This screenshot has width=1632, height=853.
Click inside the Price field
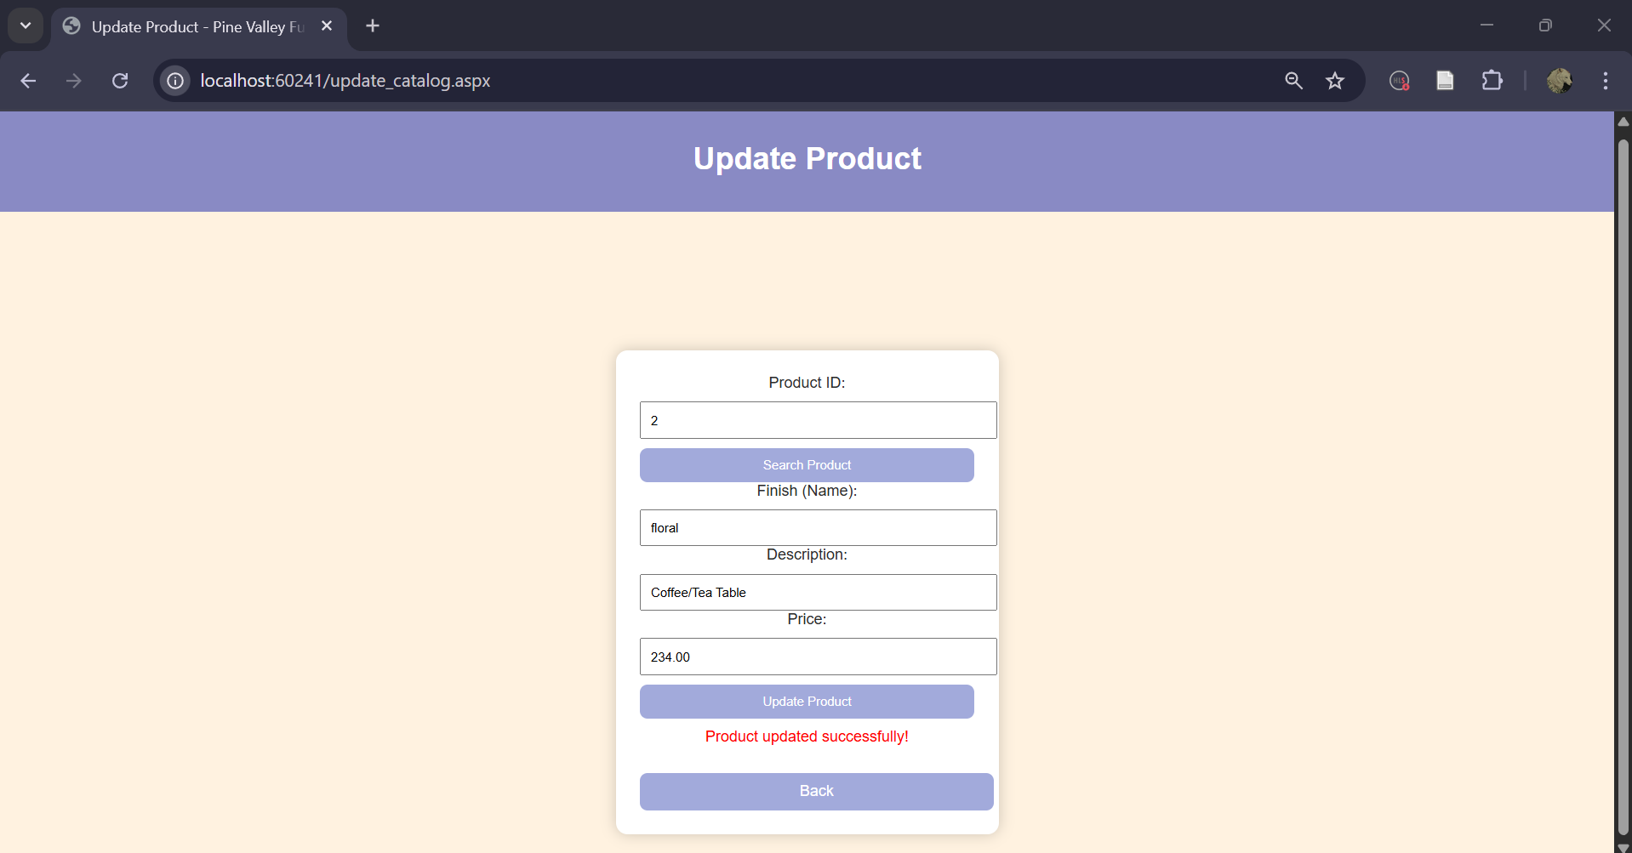pos(817,656)
